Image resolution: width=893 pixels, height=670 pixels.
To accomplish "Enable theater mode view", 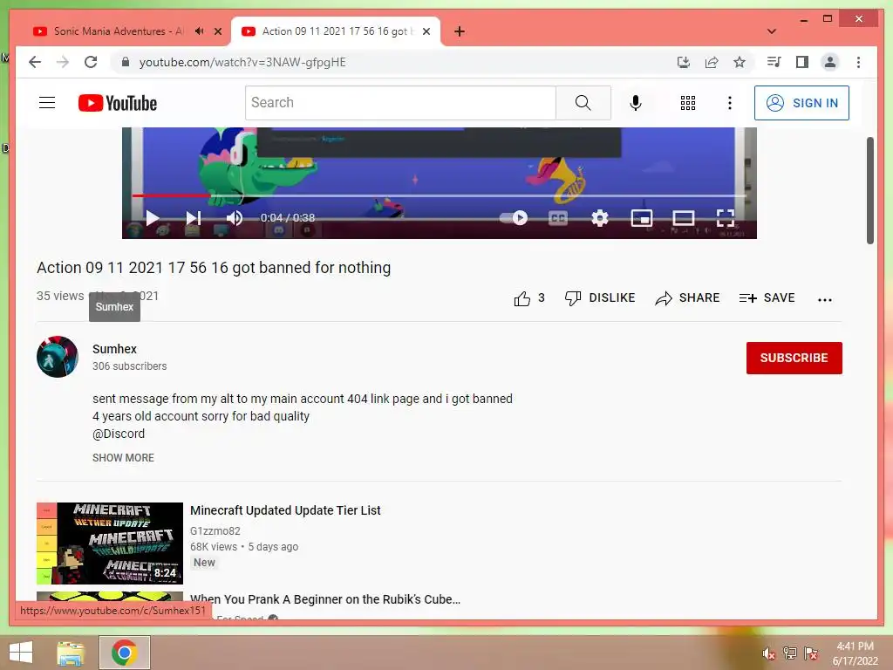I will coord(684,217).
